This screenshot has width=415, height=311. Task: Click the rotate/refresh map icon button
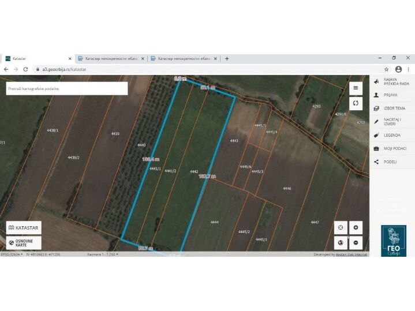click(355, 103)
